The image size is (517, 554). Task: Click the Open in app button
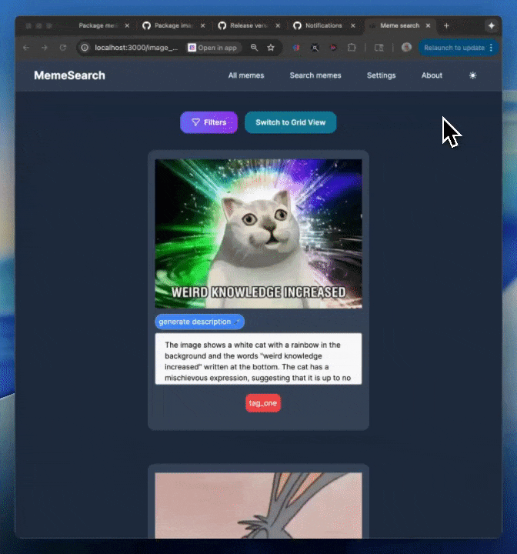click(212, 48)
